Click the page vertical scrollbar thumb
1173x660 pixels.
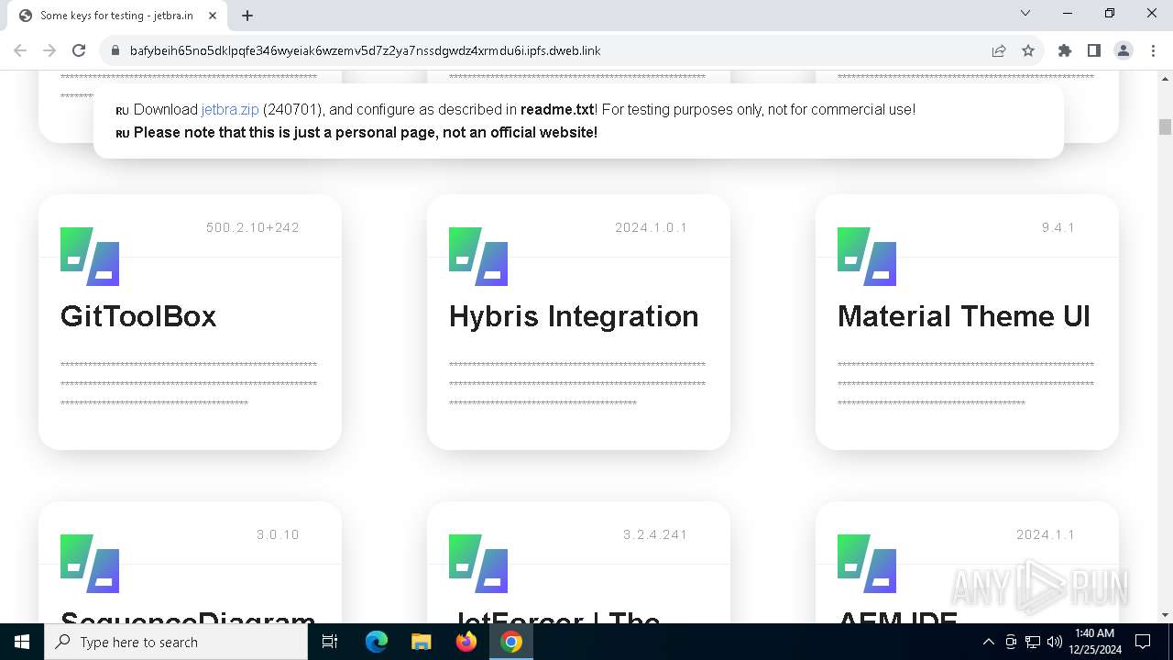1165,126
